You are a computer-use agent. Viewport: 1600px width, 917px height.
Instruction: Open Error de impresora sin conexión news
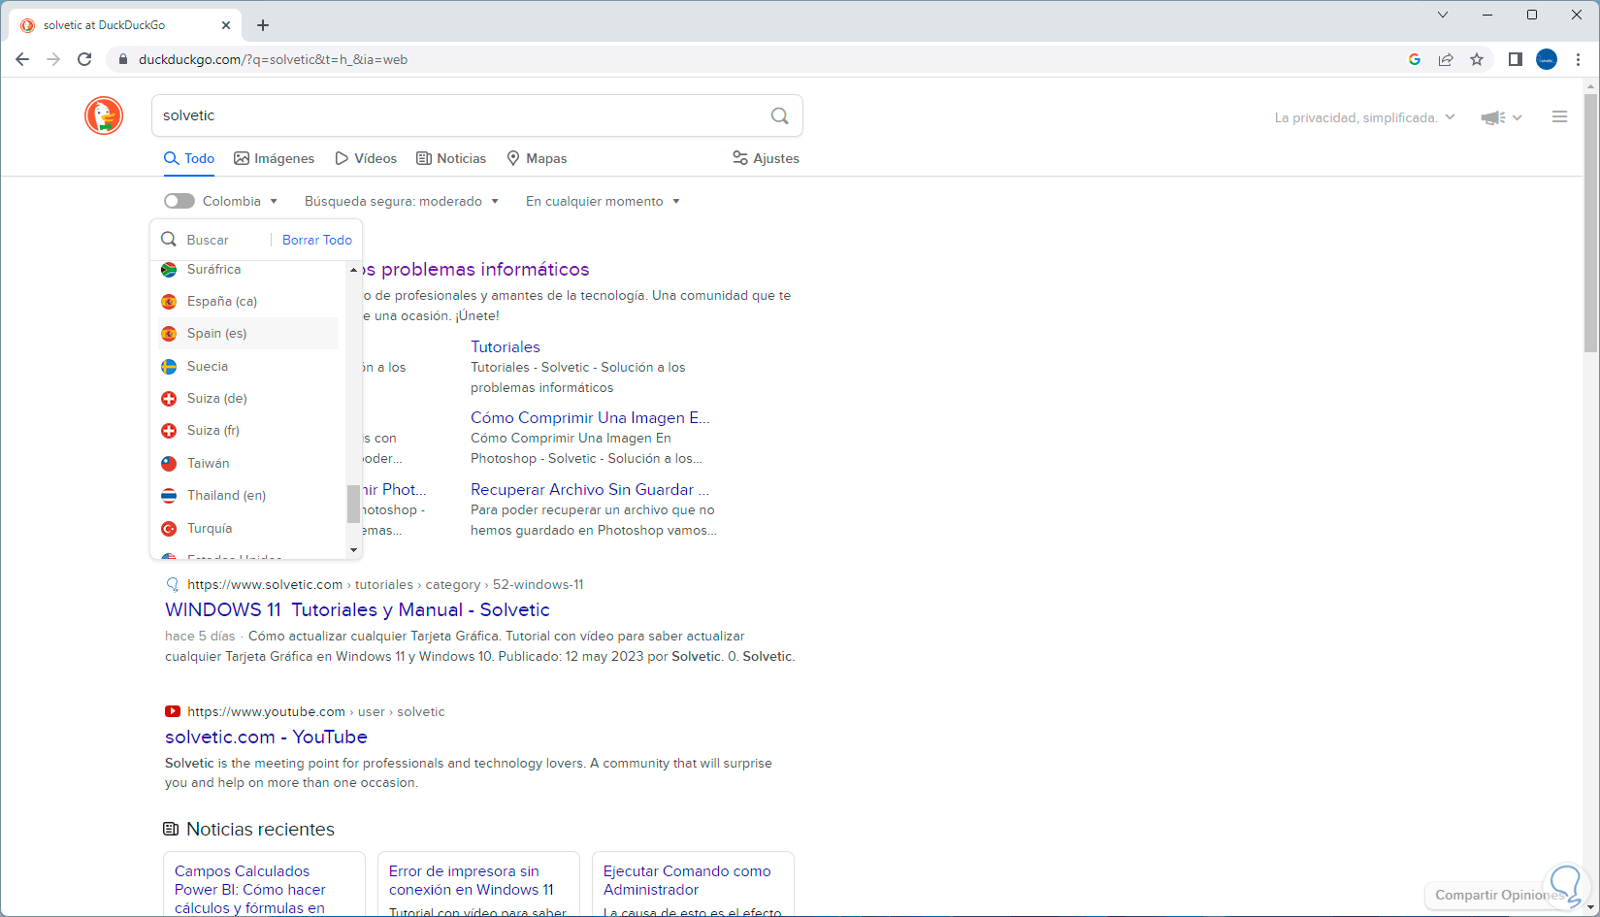472,880
